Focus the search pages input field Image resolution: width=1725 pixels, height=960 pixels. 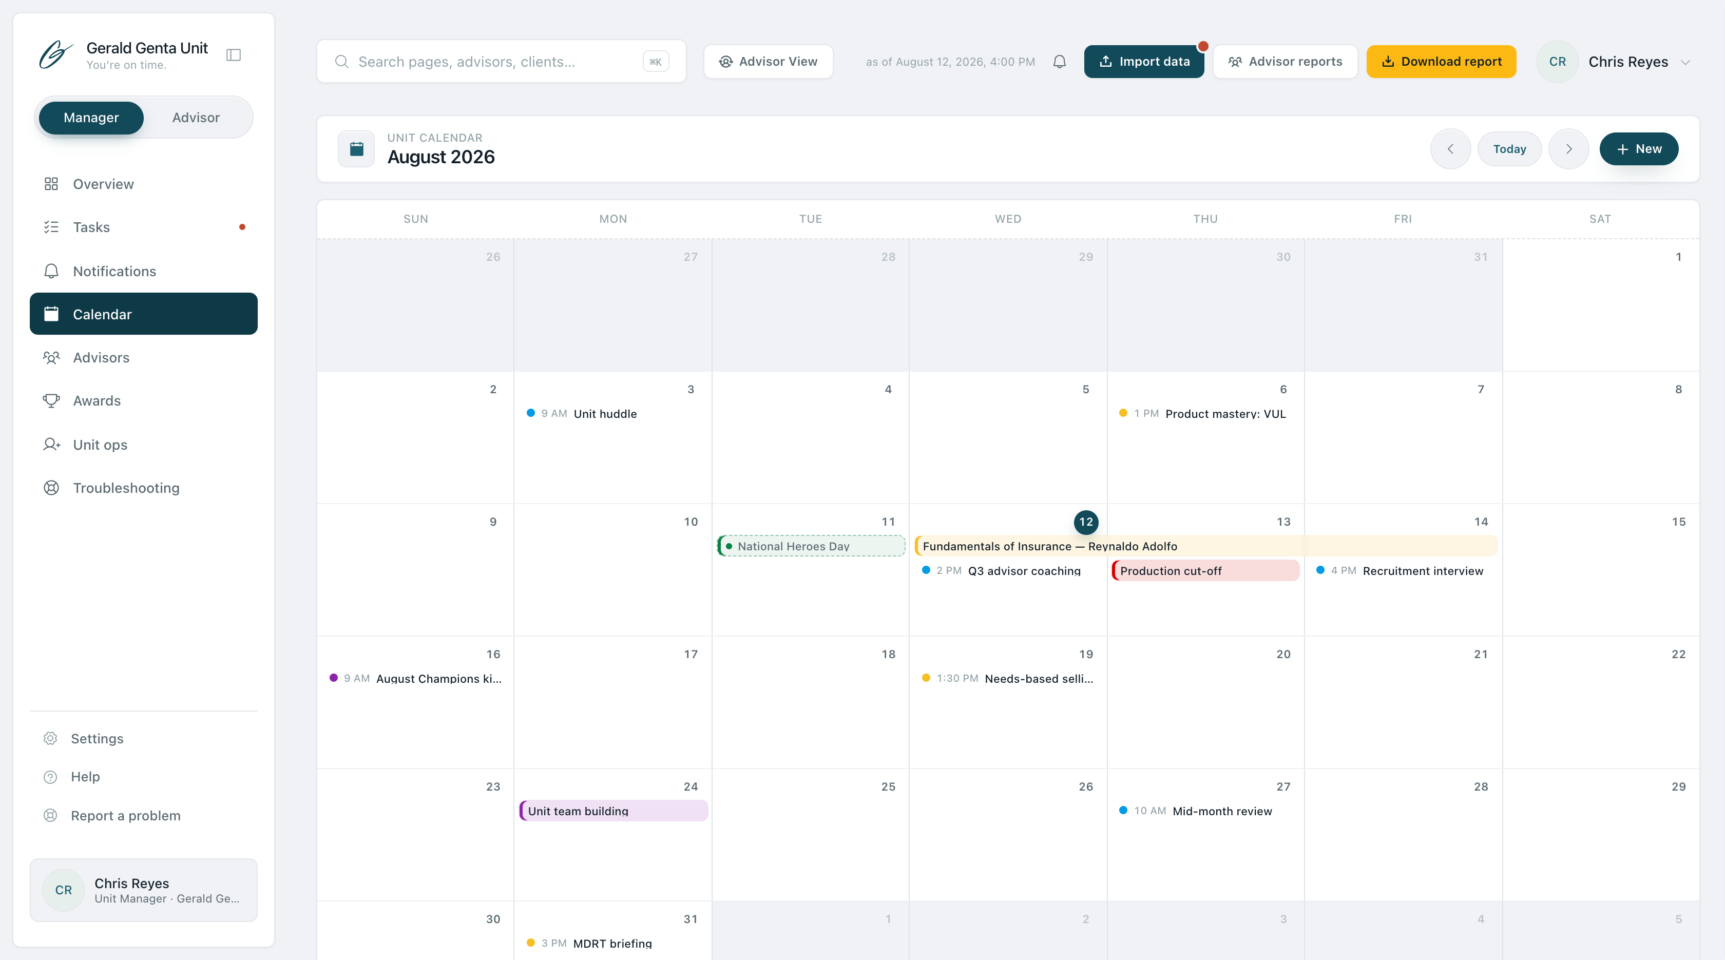pyautogui.click(x=501, y=62)
